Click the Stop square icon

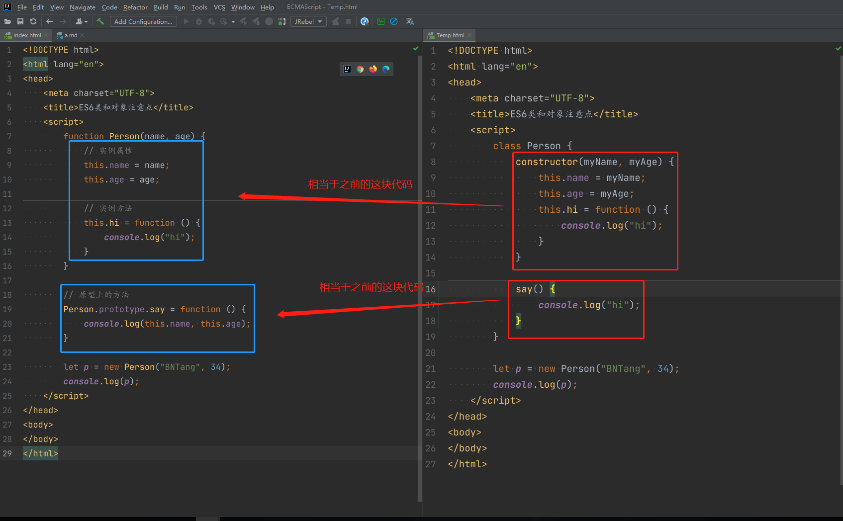point(348,21)
